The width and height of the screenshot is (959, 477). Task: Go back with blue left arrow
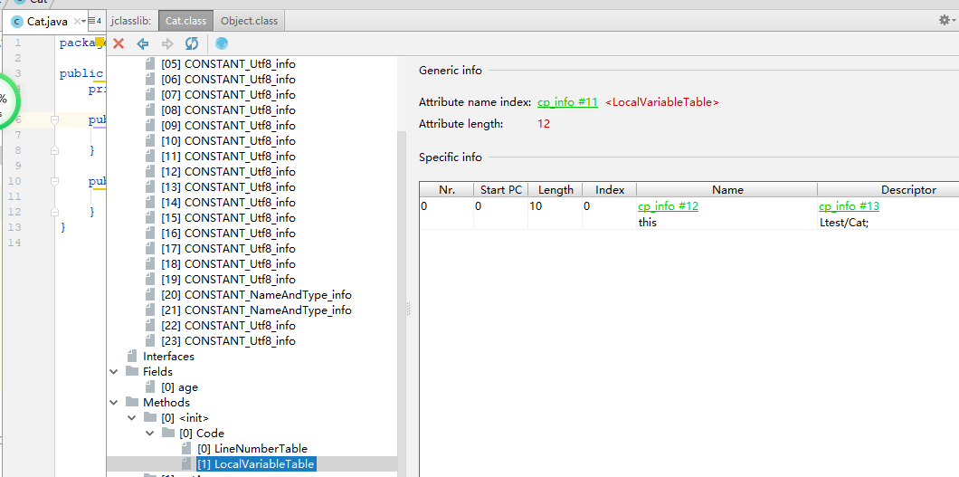click(143, 43)
